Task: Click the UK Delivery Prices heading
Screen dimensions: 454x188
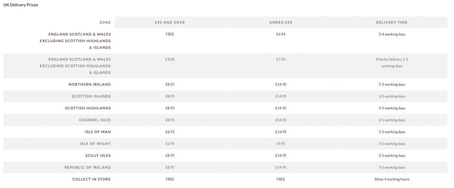Action: [x=21, y=5]
